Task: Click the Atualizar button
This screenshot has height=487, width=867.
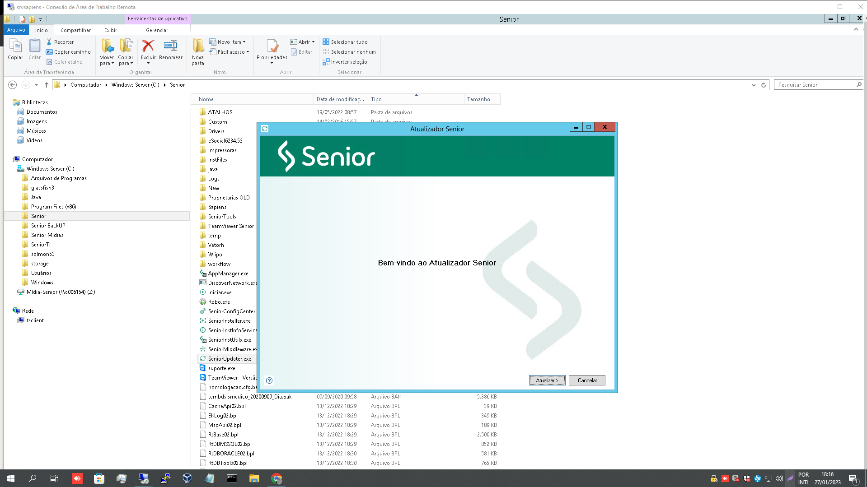Action: [547, 380]
